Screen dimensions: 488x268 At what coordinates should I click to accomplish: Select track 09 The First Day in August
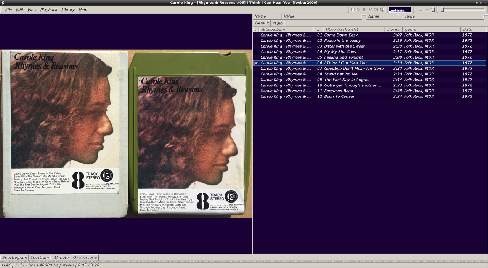[x=370, y=80]
